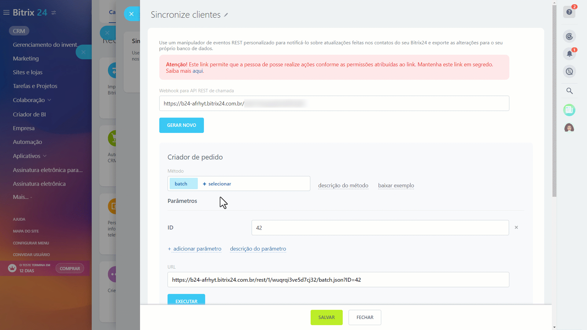Viewport: 587px width, 330px height.
Task: Open the hamburger navigation menu
Action: [6, 12]
